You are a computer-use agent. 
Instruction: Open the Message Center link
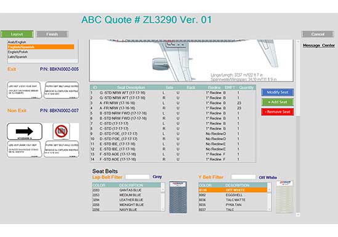(319, 46)
